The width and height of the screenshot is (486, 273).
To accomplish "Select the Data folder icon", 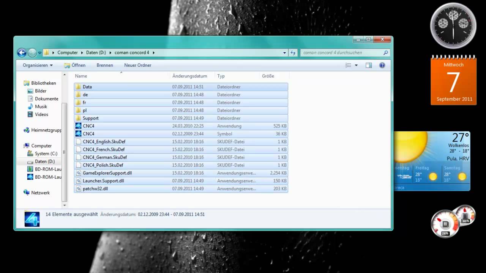I will [x=78, y=87].
